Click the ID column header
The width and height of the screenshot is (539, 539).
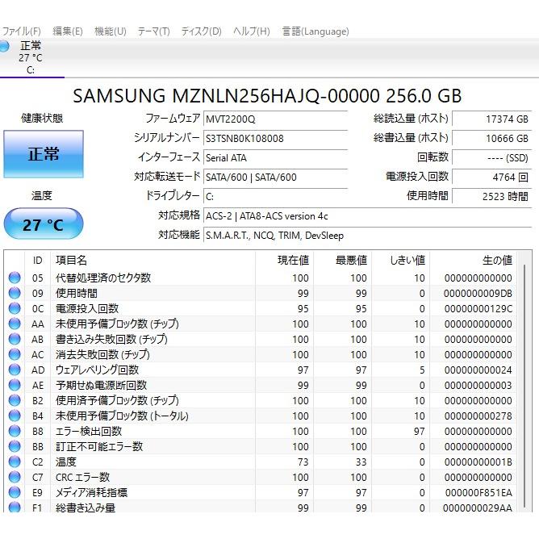(37, 260)
